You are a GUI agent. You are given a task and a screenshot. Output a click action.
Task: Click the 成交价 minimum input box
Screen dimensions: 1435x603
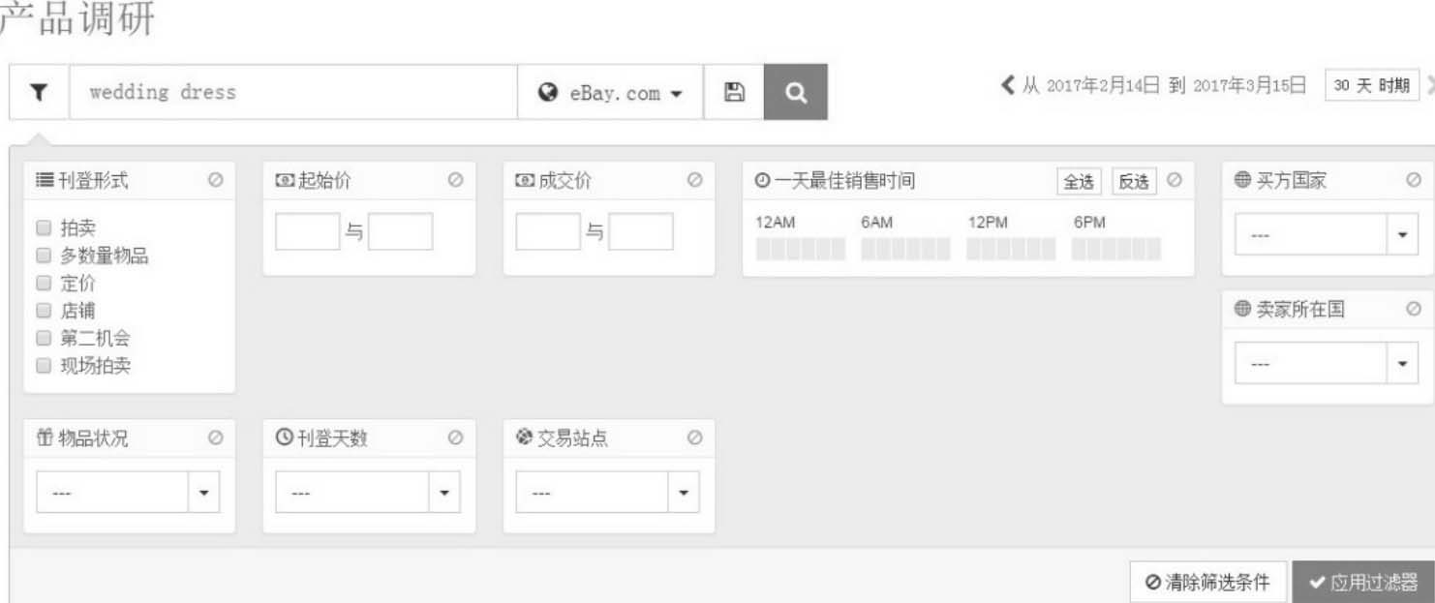[548, 232]
